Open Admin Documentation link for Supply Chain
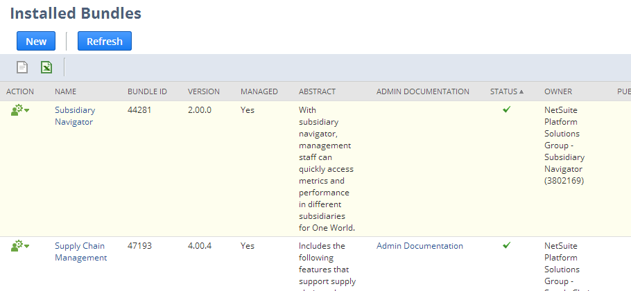The image size is (631, 291). pyautogui.click(x=420, y=245)
